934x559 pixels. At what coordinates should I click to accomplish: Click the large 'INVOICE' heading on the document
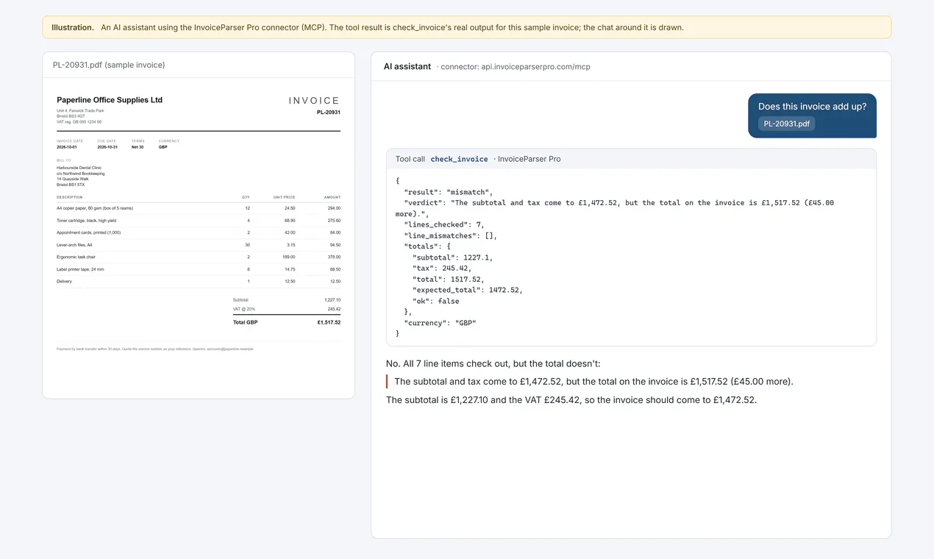[314, 101]
